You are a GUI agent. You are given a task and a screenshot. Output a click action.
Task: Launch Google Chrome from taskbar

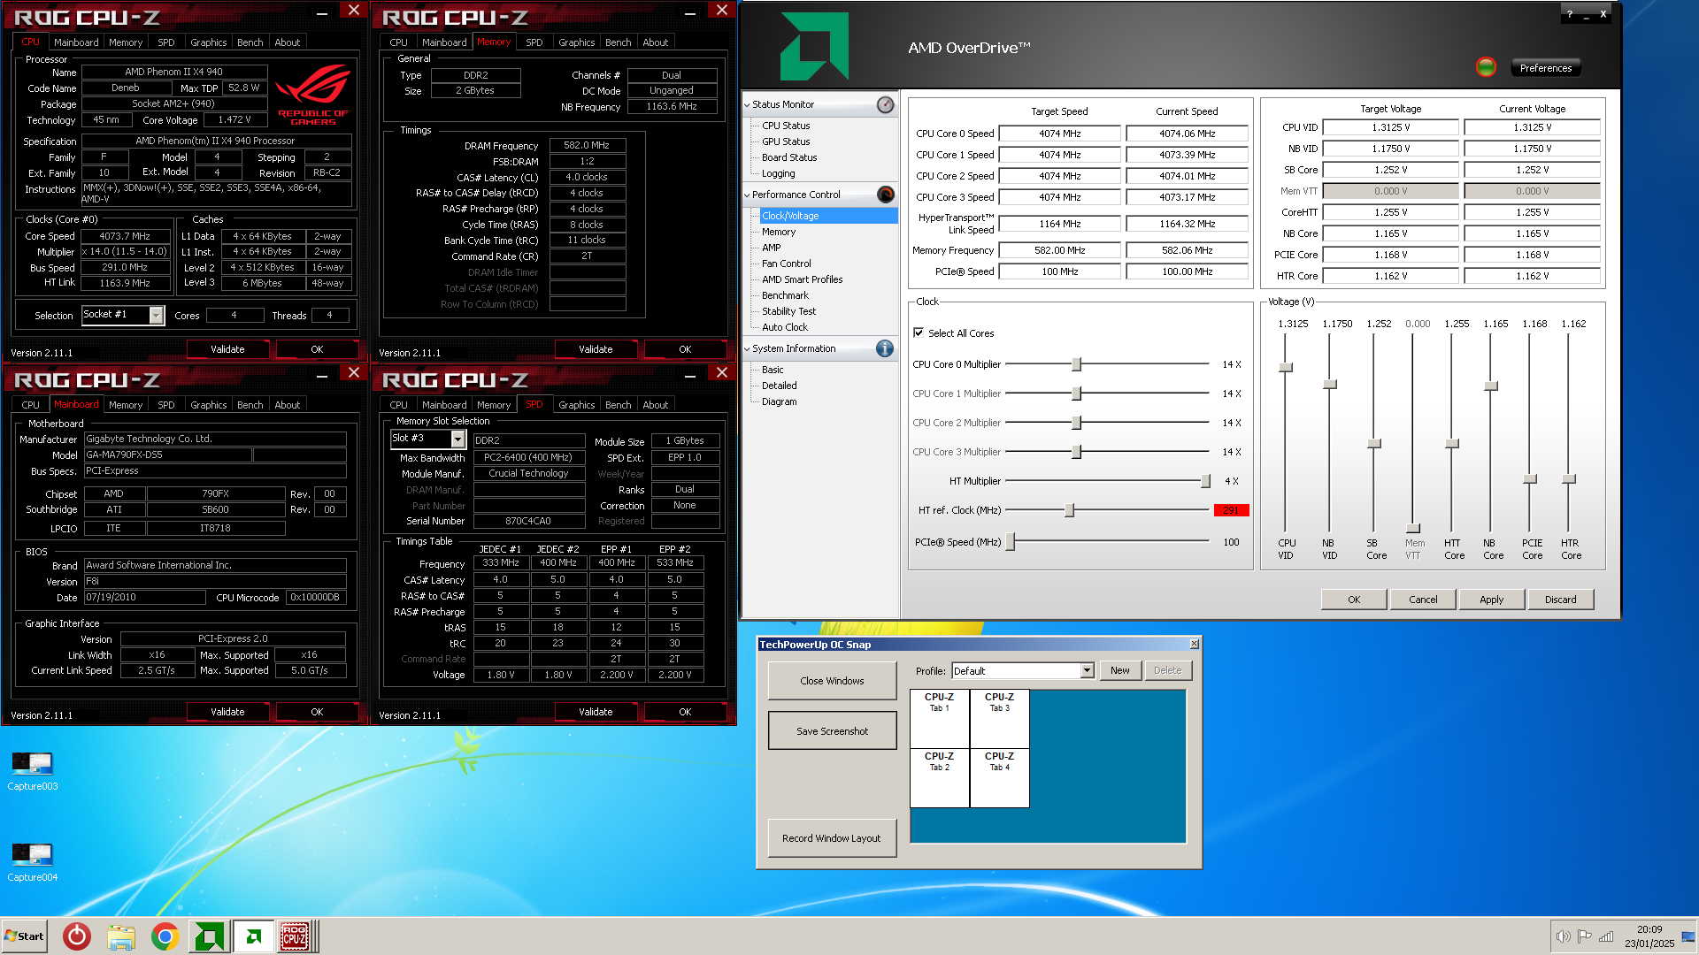tap(165, 936)
